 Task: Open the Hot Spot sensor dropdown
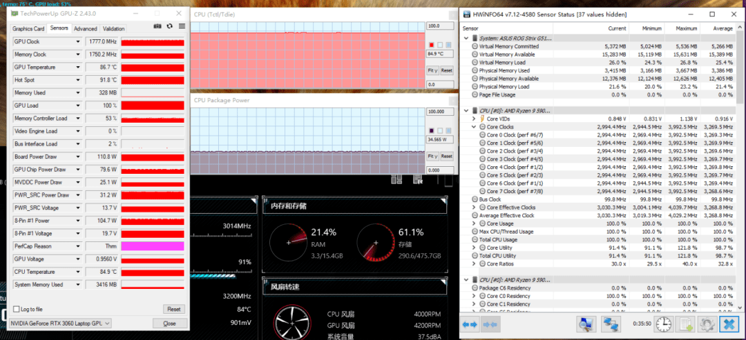tap(78, 80)
